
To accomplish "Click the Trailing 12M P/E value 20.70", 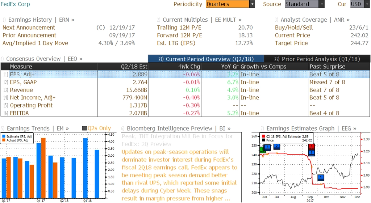I will tap(245, 28).
